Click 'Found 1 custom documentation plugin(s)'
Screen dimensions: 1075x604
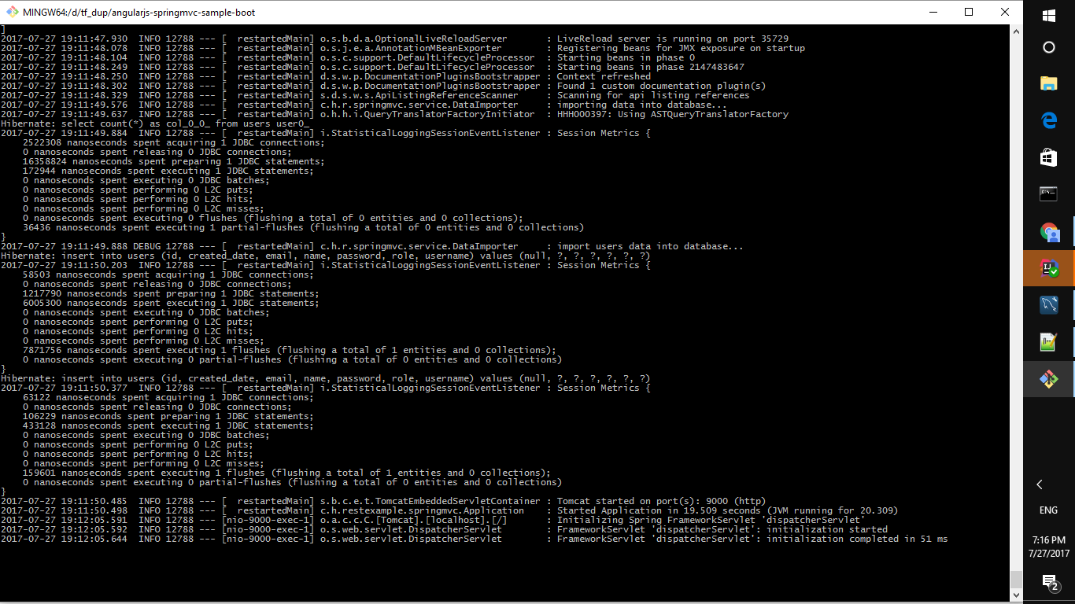point(661,86)
